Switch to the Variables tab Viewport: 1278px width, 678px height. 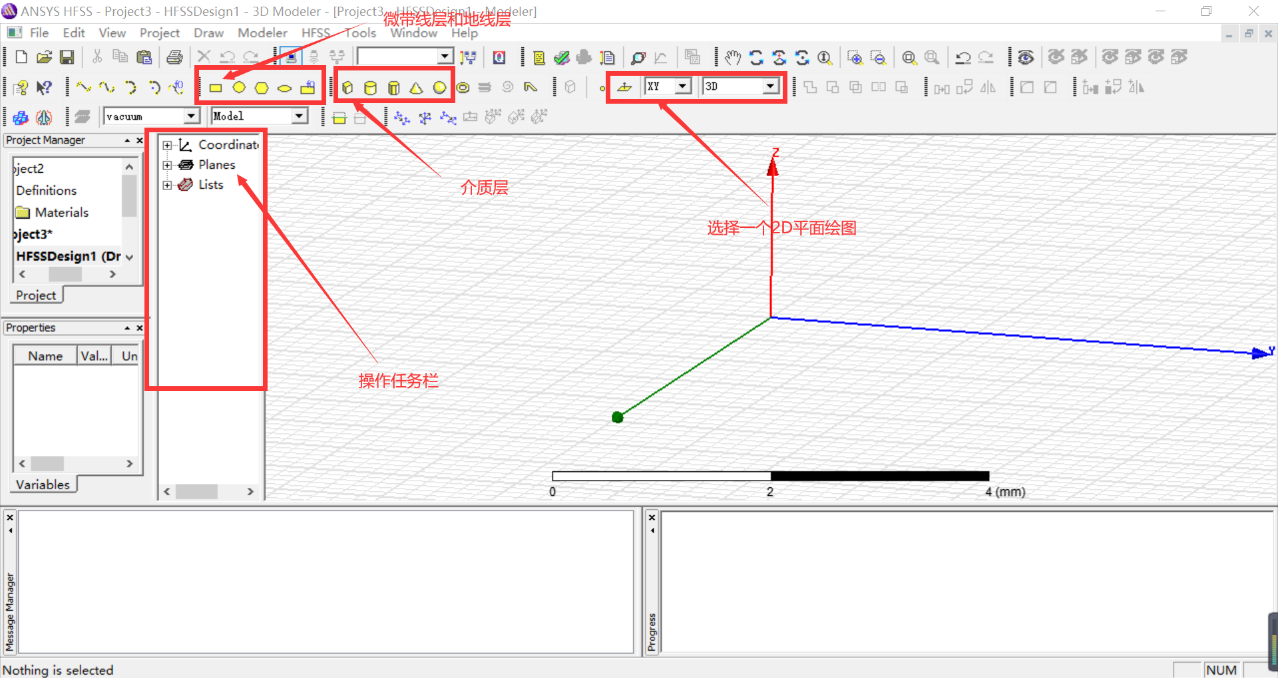tap(43, 485)
